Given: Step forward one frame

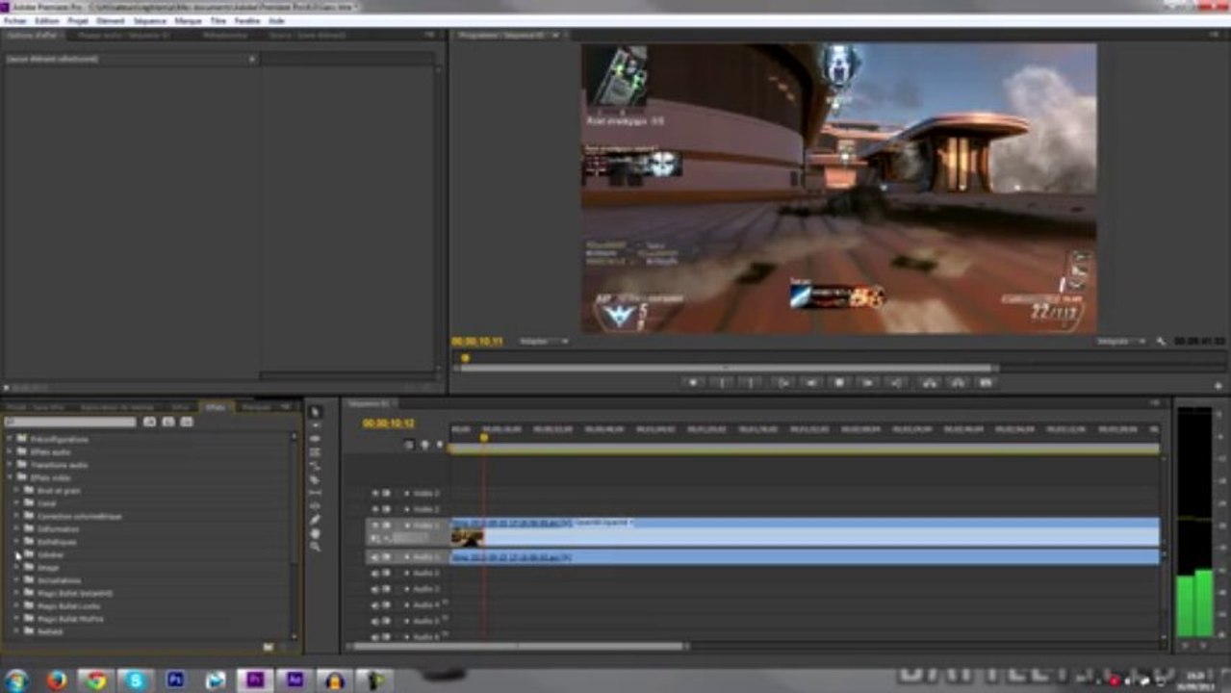Looking at the screenshot, I should 869,382.
